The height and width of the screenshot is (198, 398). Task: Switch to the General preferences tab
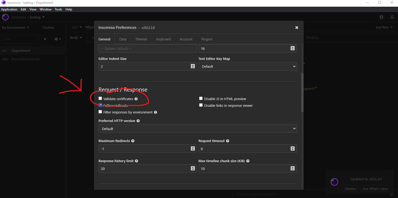(104, 39)
